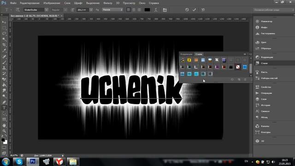The height and width of the screenshot is (166, 295).
Task: Open the Редактирование menu
Action: pos(29,3)
